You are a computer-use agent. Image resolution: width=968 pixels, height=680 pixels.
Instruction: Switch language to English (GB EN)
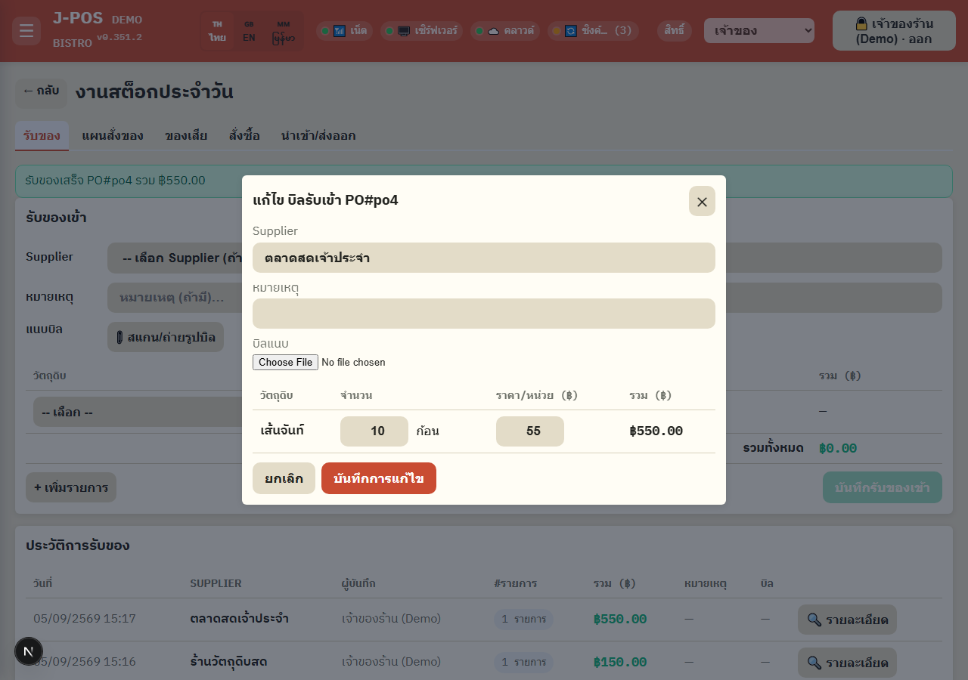(x=249, y=31)
